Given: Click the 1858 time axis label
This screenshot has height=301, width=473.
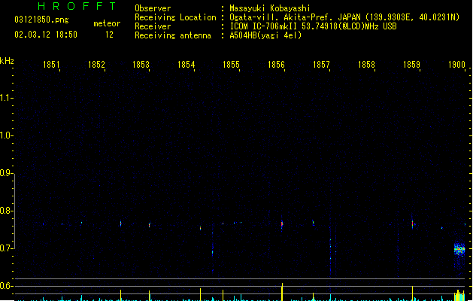Looking at the screenshot, I should pyautogui.click(x=366, y=65).
